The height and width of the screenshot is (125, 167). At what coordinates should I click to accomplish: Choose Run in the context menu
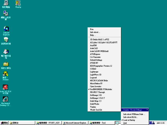pyautogui.click(x=104, y=29)
